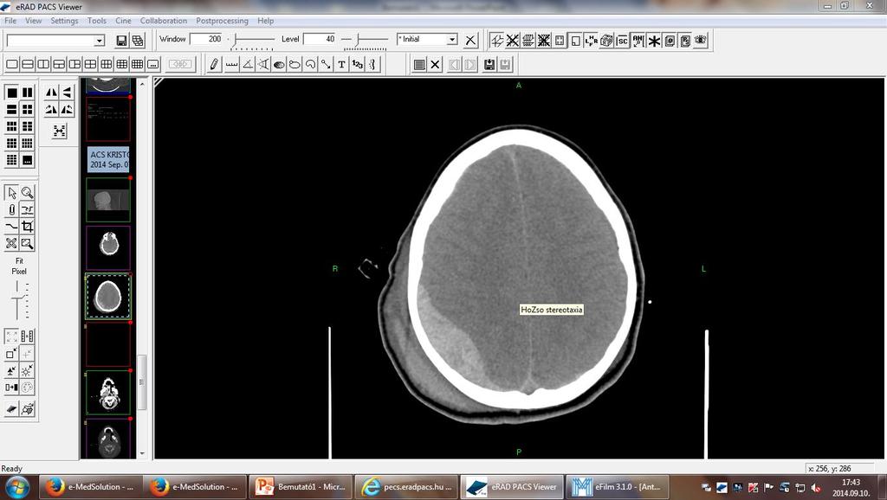This screenshot has height=500, width=887.
Task: Select the single-pane layout icon
Action: pos(11,93)
